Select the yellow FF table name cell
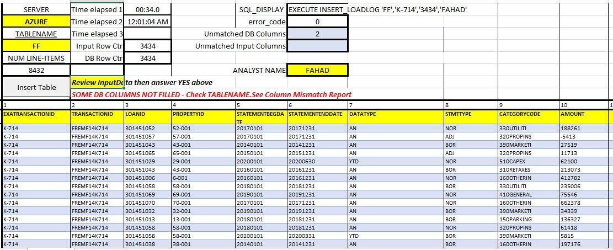This screenshot has width=613, height=250. click(36, 46)
